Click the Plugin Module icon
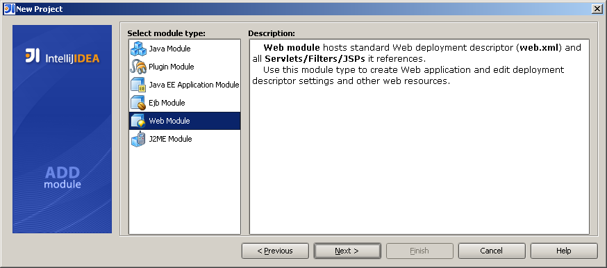The width and height of the screenshot is (607, 268). (x=138, y=67)
